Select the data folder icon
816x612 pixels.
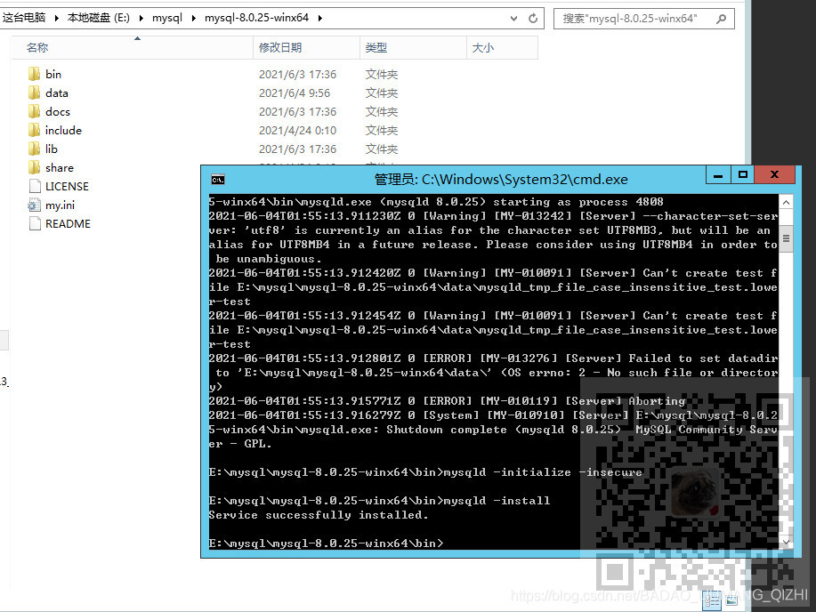(x=35, y=93)
